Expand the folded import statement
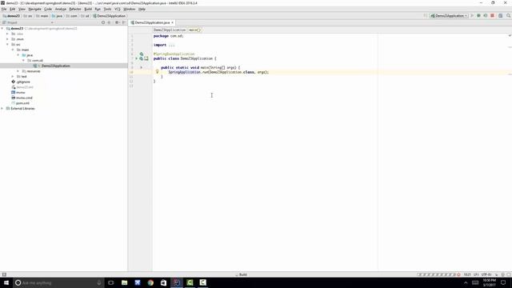Screen dimensions: 512x288 click(x=172, y=45)
